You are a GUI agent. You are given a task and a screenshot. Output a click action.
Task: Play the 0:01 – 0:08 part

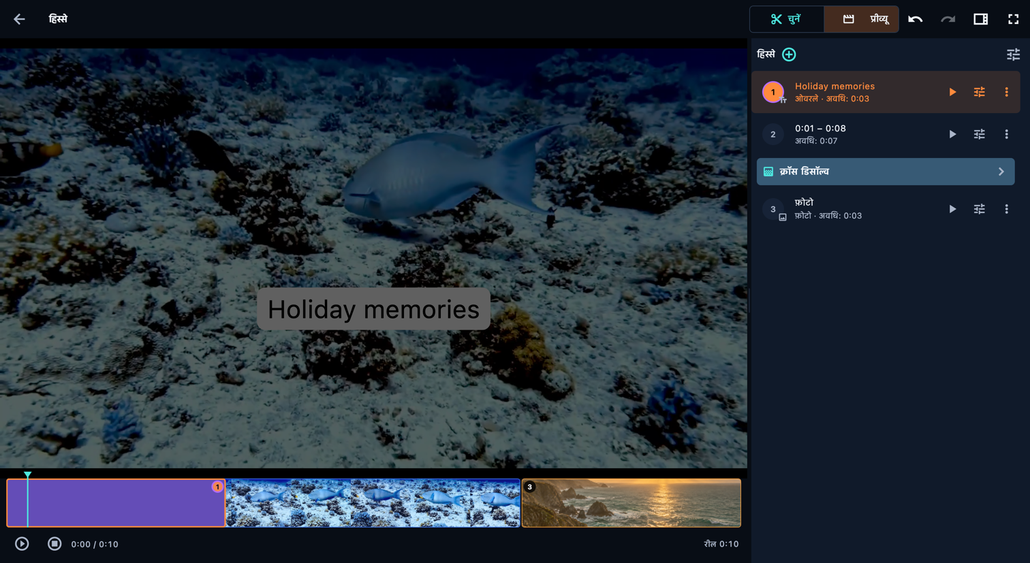[x=952, y=134]
